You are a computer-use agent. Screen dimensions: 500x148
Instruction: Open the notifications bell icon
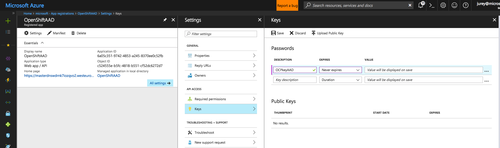(x=421, y=5)
